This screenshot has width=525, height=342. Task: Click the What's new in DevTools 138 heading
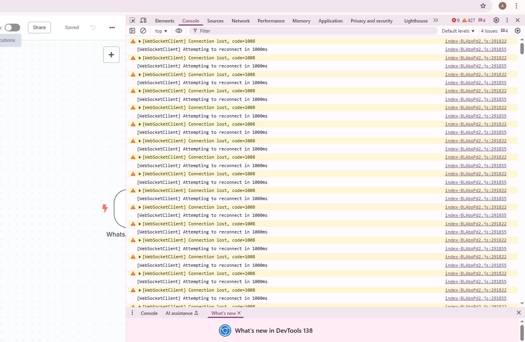point(274,331)
